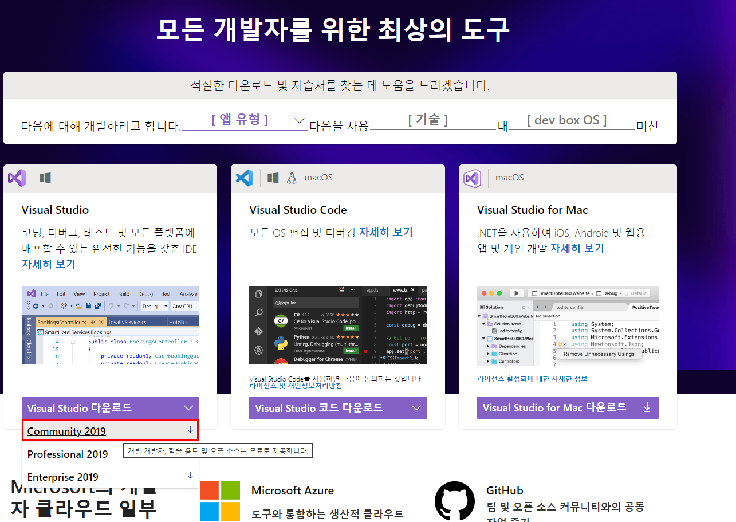Open the 기술 selection field
Screen dimensions: 736x522
pyautogui.click(x=432, y=120)
